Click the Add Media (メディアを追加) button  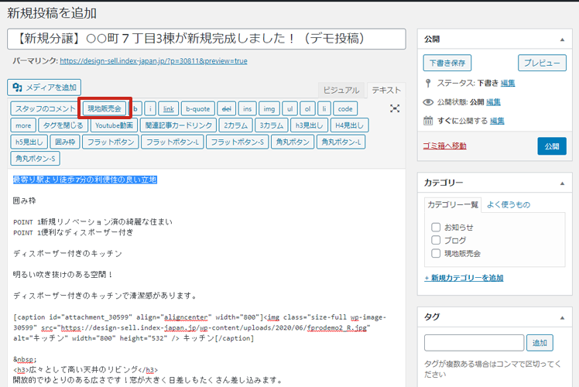coord(44,87)
